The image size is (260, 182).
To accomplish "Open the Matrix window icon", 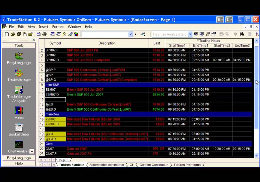I will tap(19, 110).
